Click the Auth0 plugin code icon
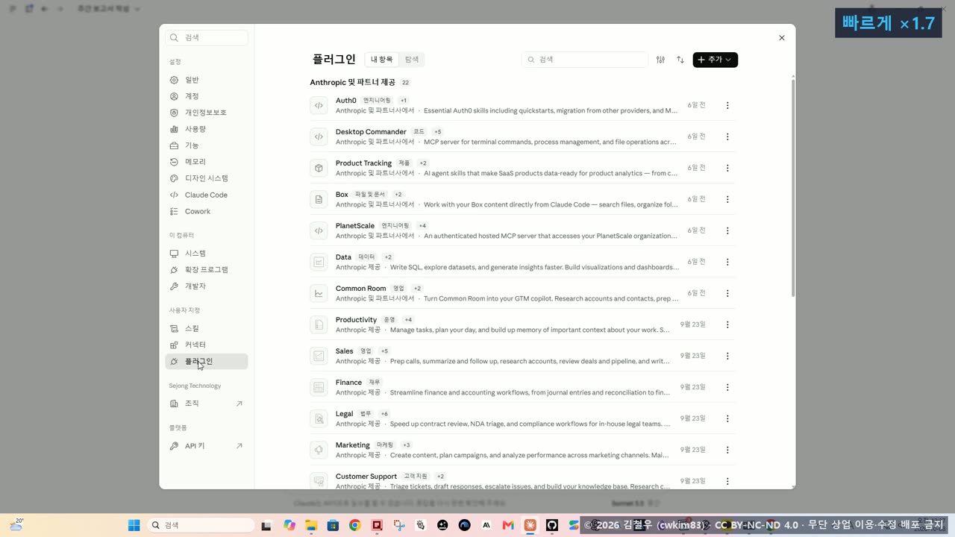 click(319, 105)
